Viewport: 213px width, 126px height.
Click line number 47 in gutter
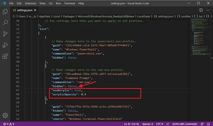pyautogui.click(x=18, y=90)
